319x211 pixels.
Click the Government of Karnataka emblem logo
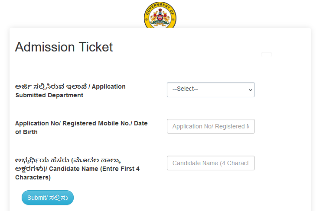[x=160, y=16]
